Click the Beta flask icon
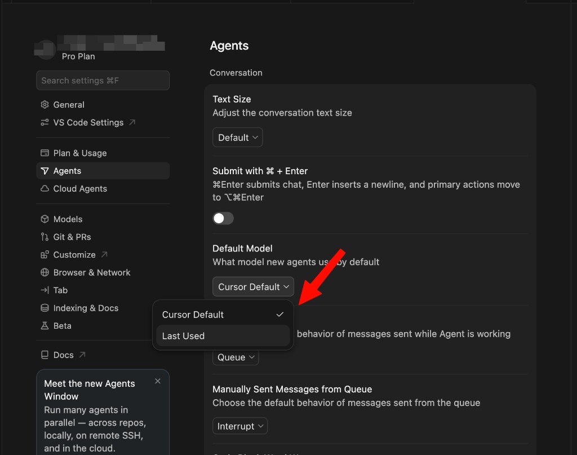The width and height of the screenshot is (577, 455). tap(45, 325)
